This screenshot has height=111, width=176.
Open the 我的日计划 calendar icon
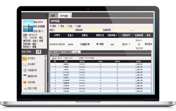(25, 76)
